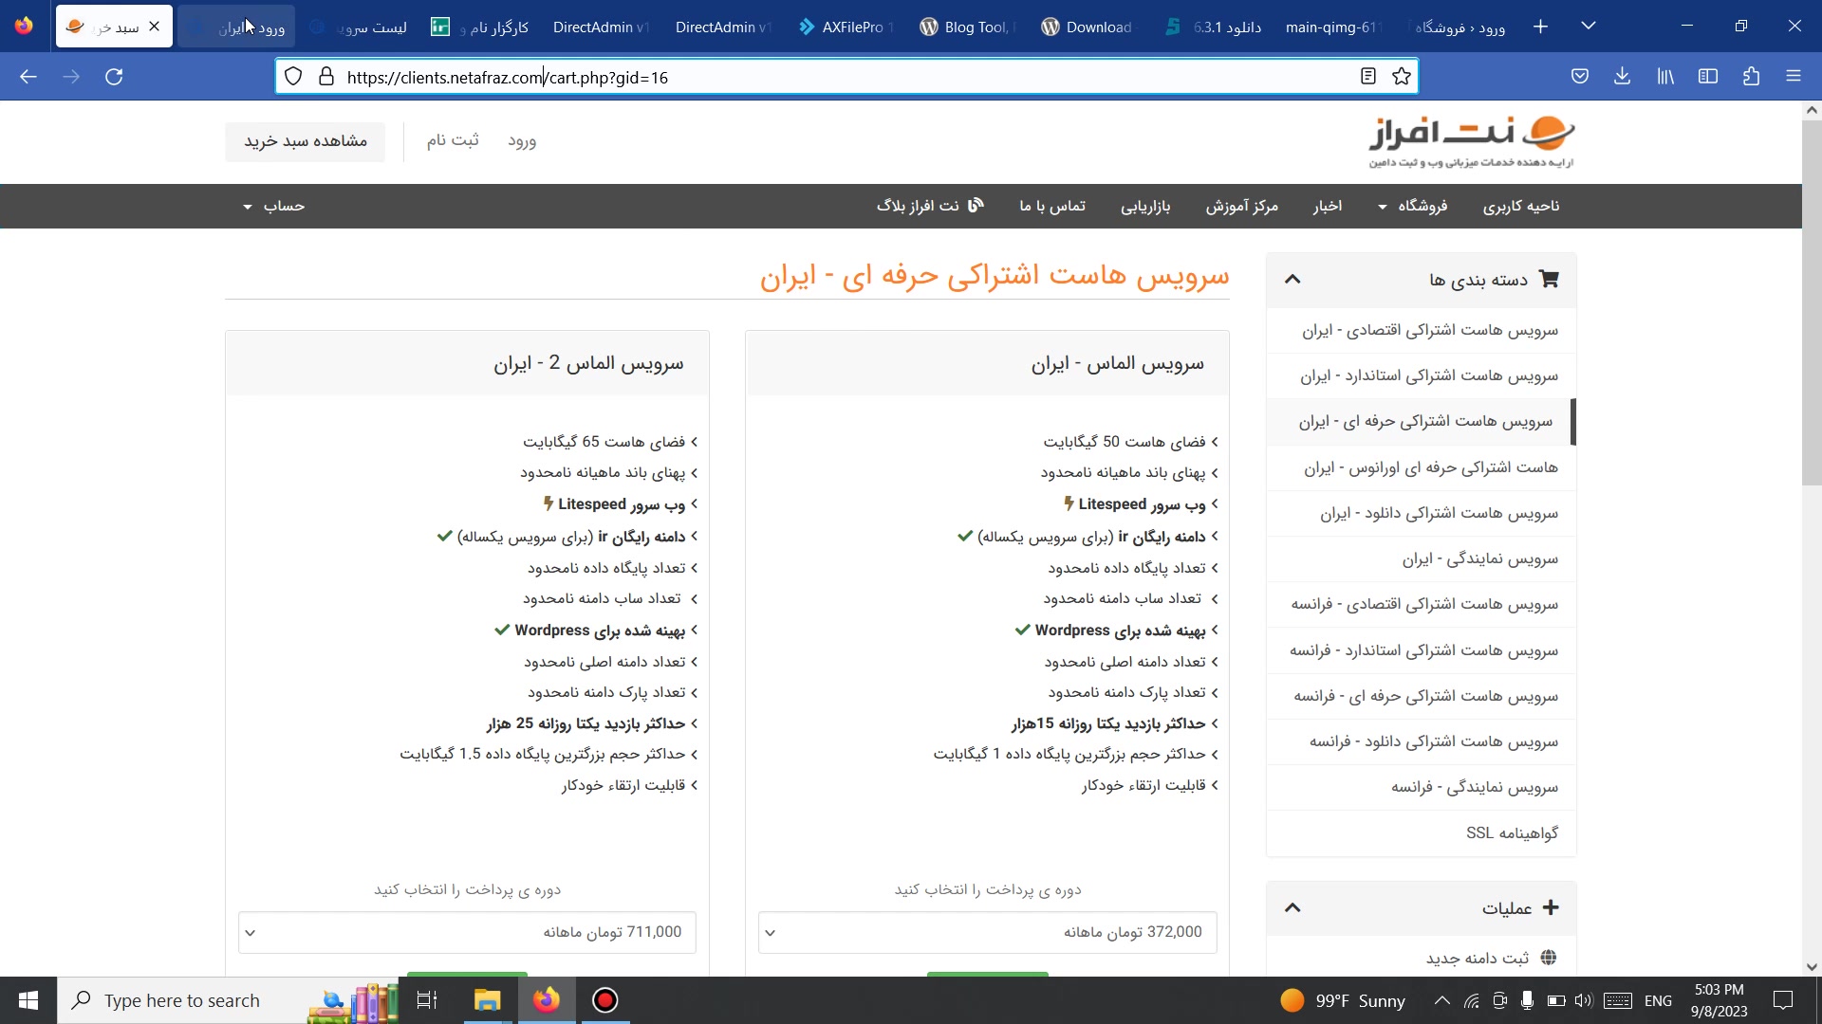
Task: Collapse the operations panel chevron
Action: tap(1292, 907)
